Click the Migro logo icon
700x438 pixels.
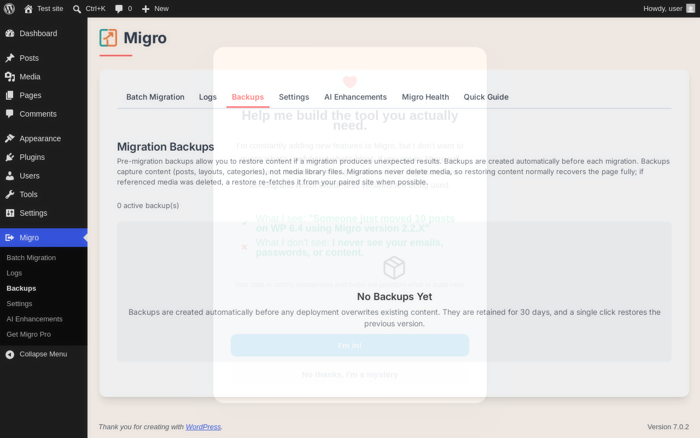tap(108, 38)
